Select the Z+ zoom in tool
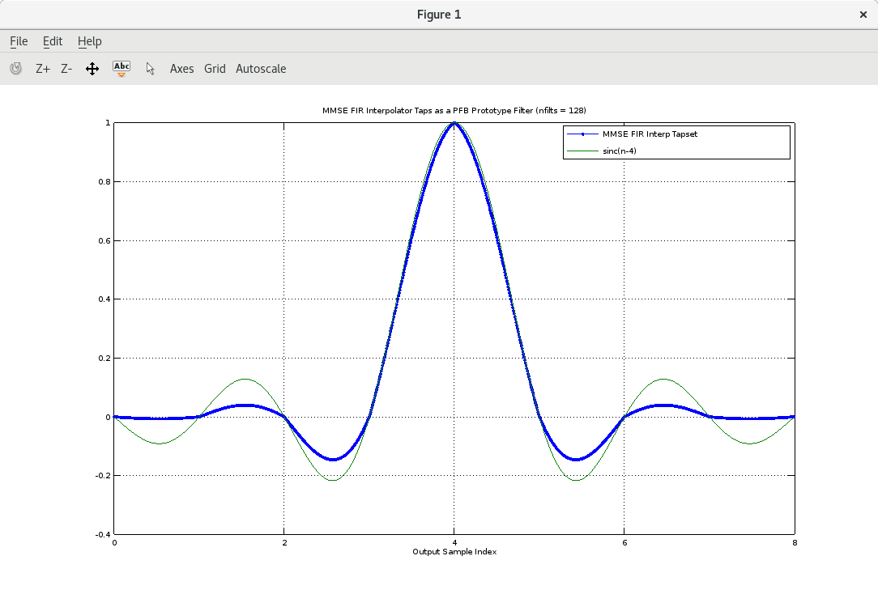The width and height of the screenshot is (878, 590). tap(43, 69)
